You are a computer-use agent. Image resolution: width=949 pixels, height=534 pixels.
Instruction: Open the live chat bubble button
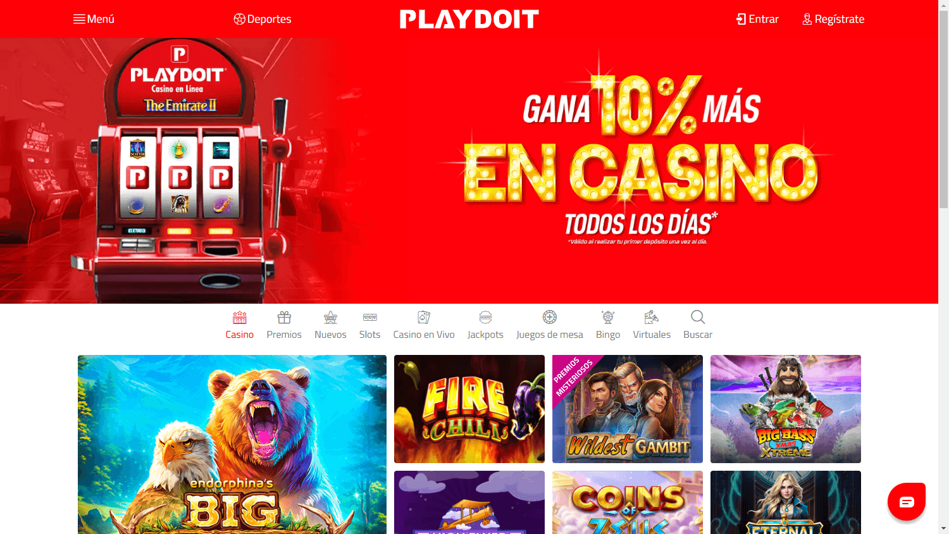coord(907,502)
